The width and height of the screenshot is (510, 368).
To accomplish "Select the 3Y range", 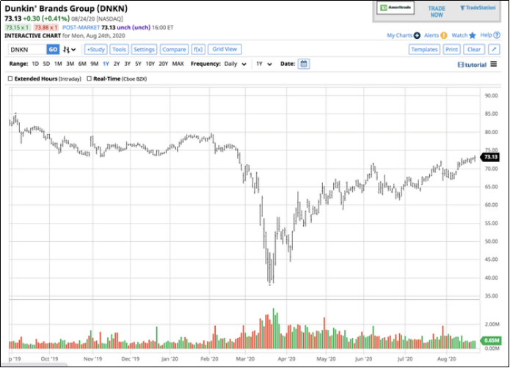I will (x=127, y=64).
